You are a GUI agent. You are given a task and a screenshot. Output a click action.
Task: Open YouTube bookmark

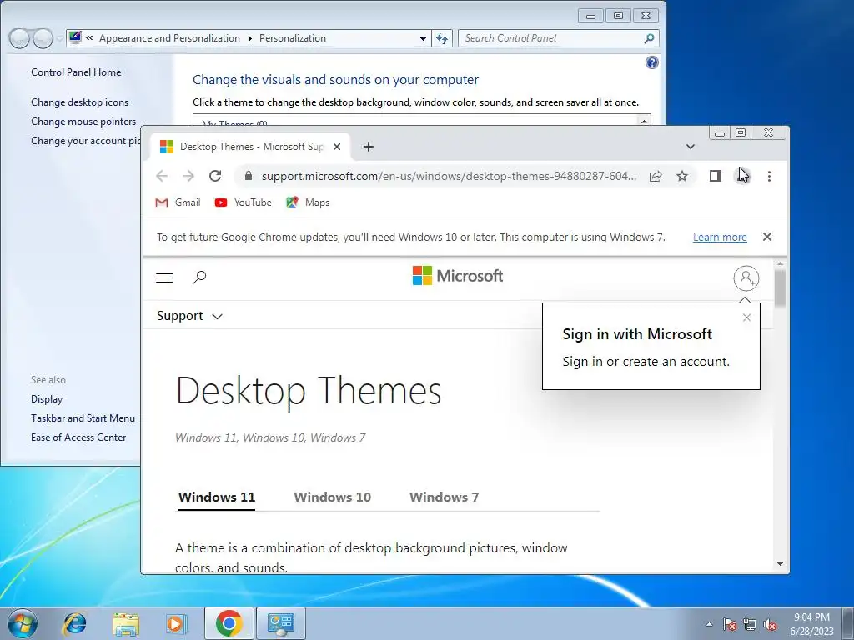point(243,202)
